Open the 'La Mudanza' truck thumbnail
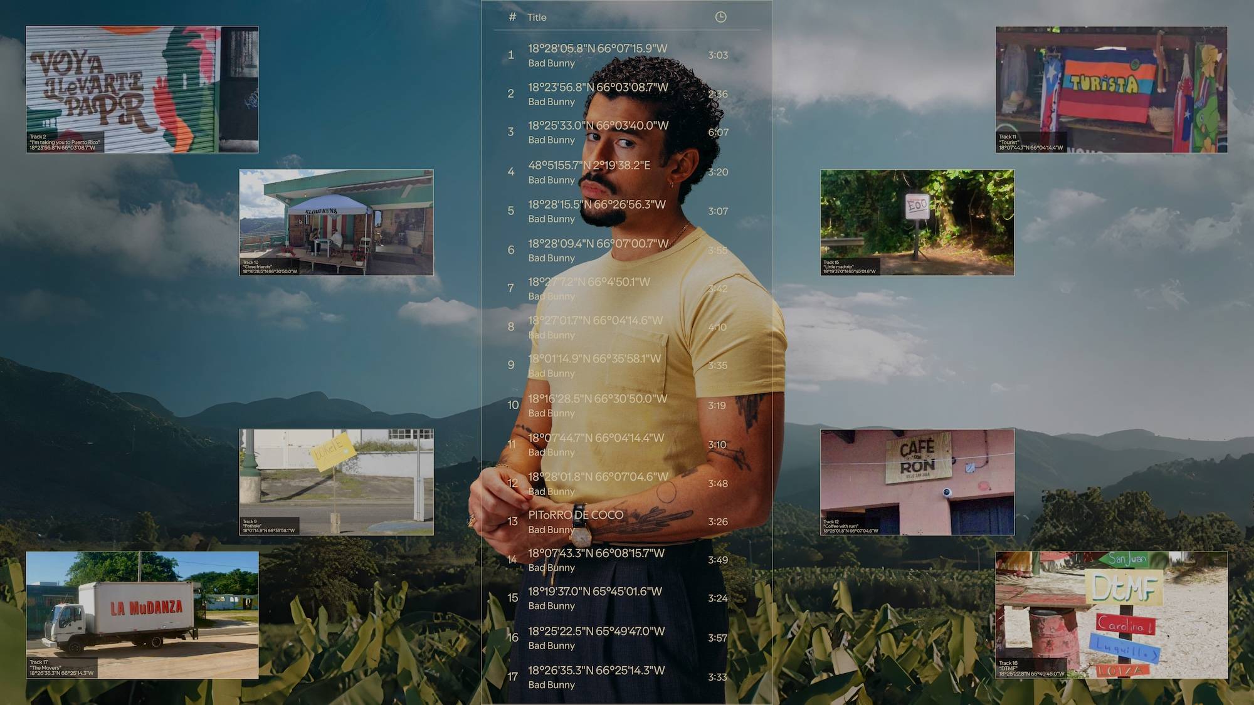The width and height of the screenshot is (1254, 705). pyautogui.click(x=142, y=615)
